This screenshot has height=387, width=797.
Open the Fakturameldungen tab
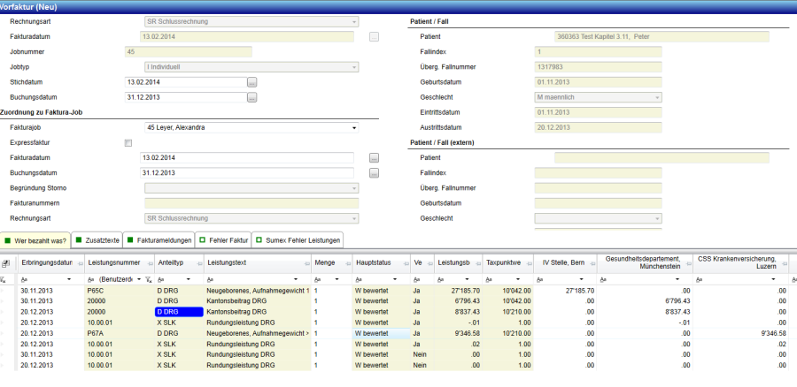tap(159, 239)
